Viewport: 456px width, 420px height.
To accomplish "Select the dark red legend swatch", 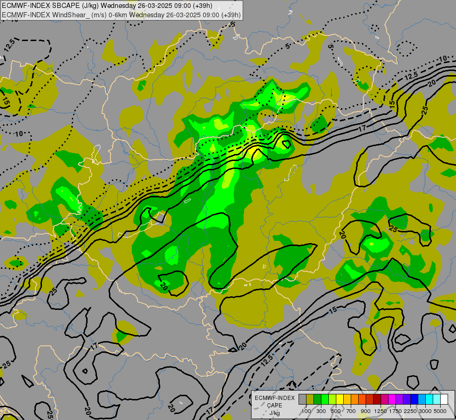I will click(x=377, y=399).
